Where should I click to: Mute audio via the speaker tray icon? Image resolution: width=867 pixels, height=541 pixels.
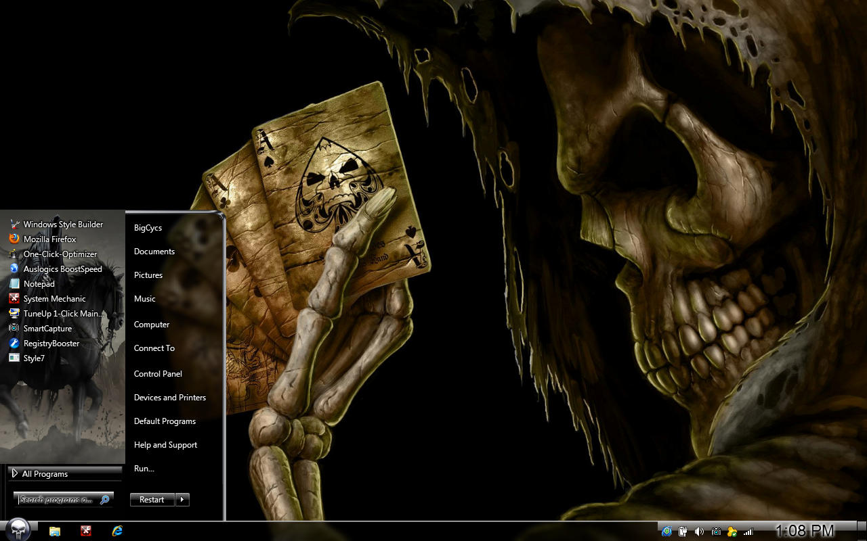tap(699, 532)
